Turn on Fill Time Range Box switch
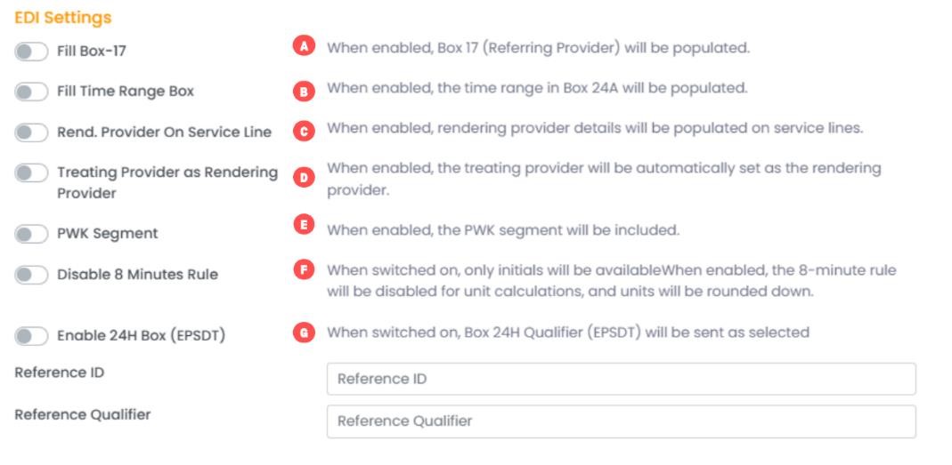The image size is (952, 465). pos(31,92)
